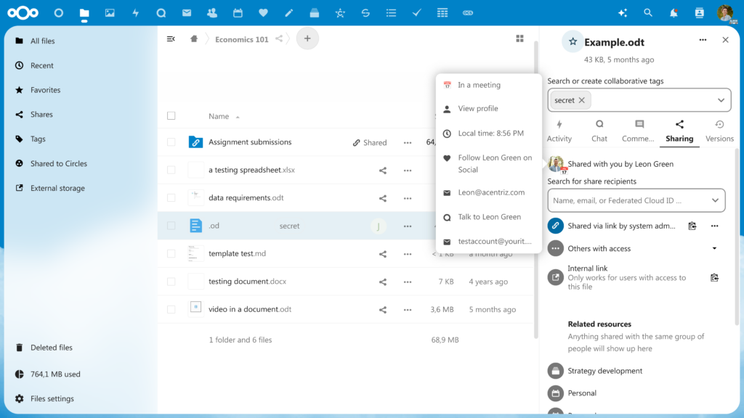This screenshot has width=744, height=418.
Task: Open the Photos app from the top bar
Action: [x=110, y=12]
